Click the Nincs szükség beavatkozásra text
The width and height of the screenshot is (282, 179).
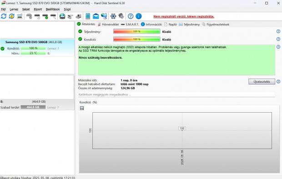coord(101,58)
